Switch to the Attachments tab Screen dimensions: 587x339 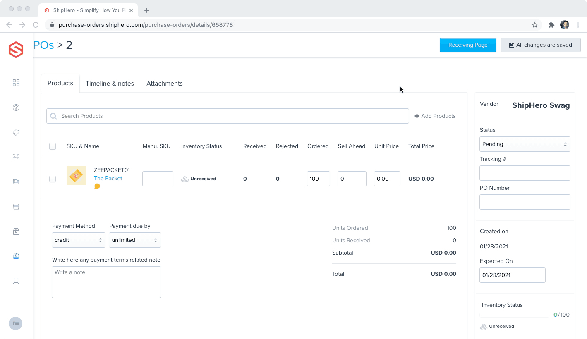[x=165, y=84]
